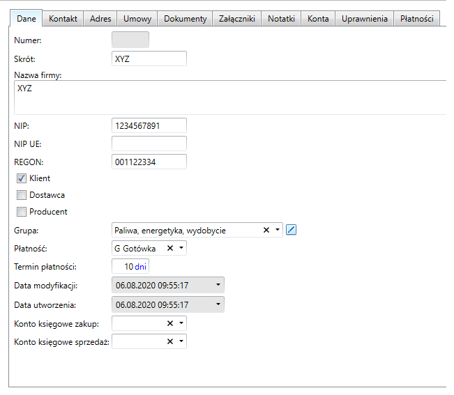Open the Płatność dropdown arrow
The image size is (454, 395).
181,248
